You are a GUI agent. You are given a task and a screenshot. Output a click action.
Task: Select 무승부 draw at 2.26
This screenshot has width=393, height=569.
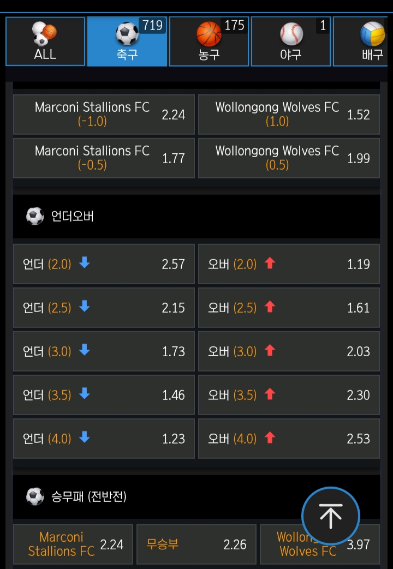(x=196, y=544)
